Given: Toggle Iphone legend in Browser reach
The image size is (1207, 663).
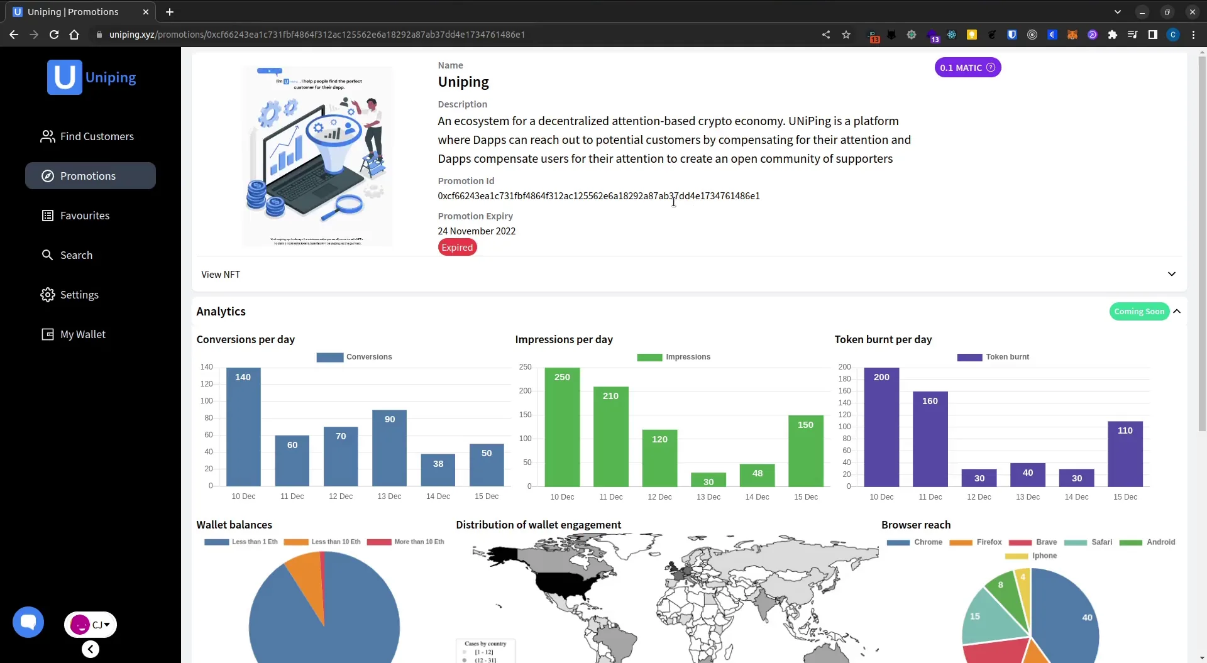Looking at the screenshot, I should point(1031,556).
